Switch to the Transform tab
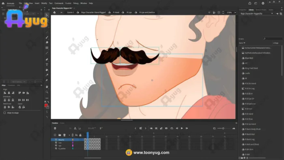 [x=11, y=85]
